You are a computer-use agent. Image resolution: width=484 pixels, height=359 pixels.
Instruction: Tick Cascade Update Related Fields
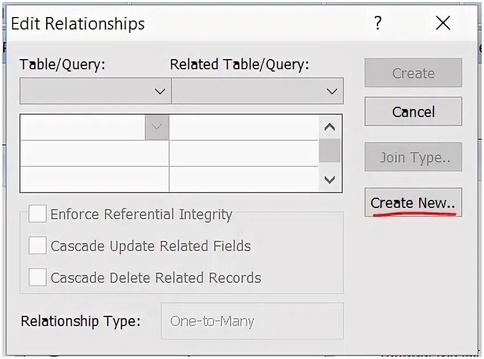[x=38, y=246]
